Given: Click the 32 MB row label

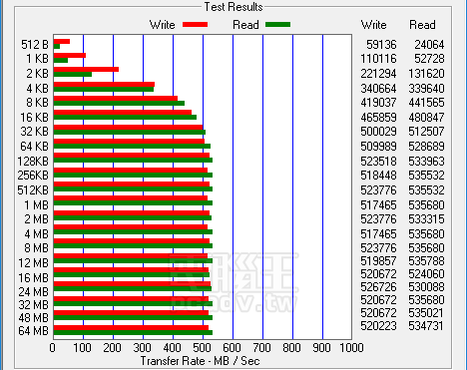Looking at the screenshot, I should coord(34,305).
